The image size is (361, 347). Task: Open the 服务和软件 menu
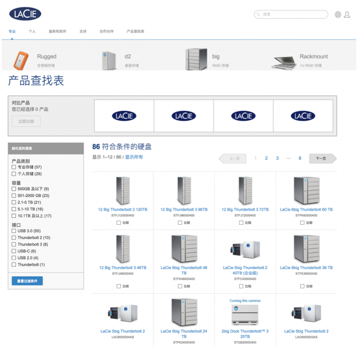[x=58, y=31]
